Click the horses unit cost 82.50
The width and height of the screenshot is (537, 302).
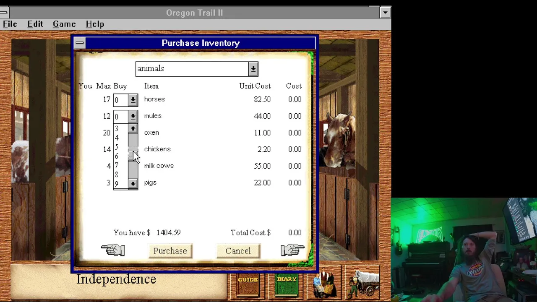tap(262, 99)
